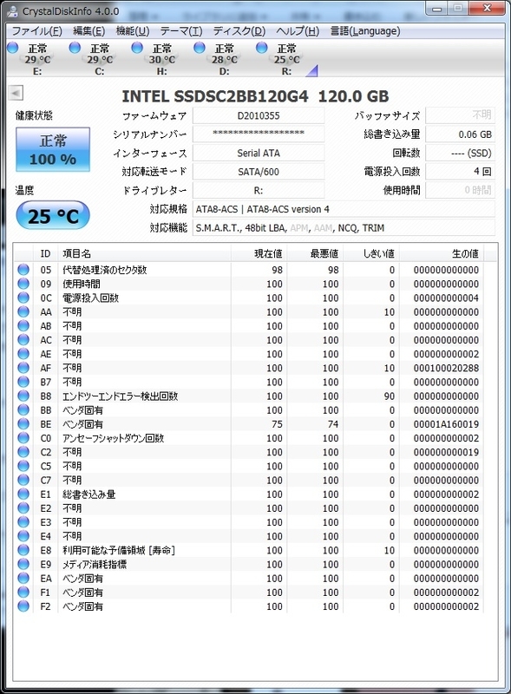
Task: Click the SATA/600 transfer mode field
Action: [x=259, y=172]
